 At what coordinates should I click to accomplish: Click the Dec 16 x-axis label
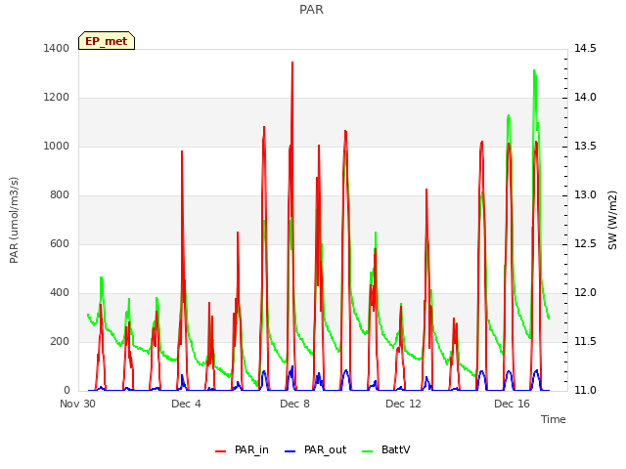[512, 404]
